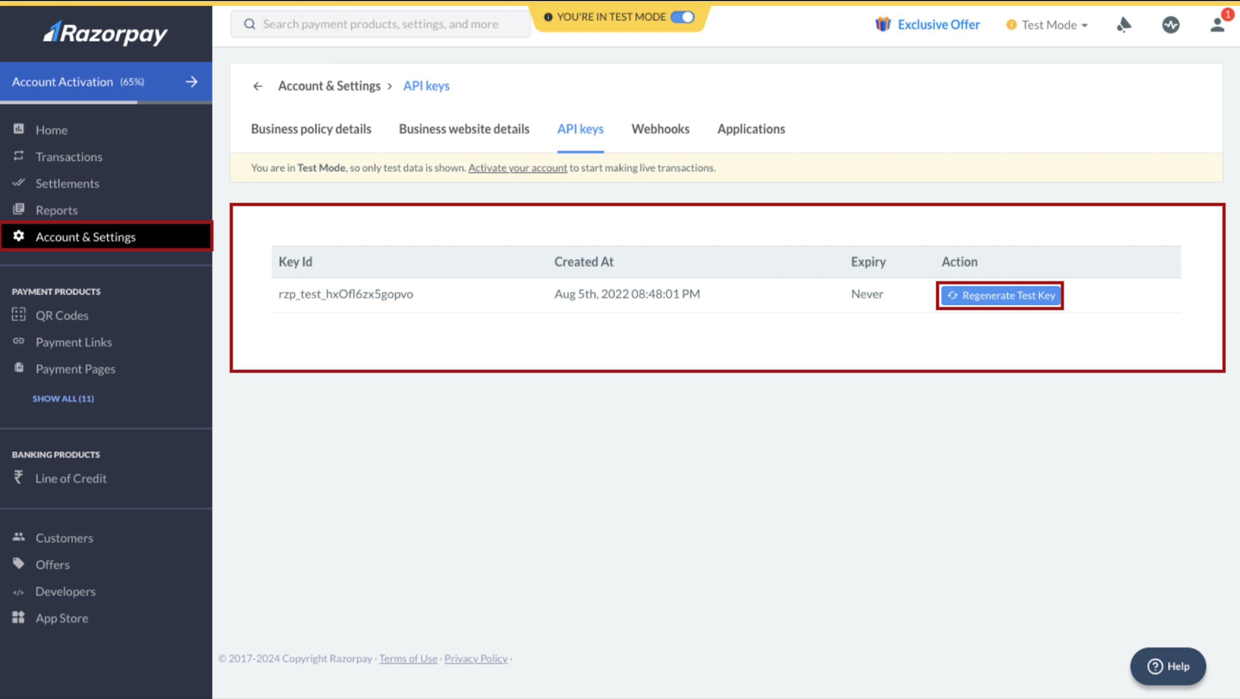
Task: Open the notifications megaphone icon
Action: tap(1125, 25)
